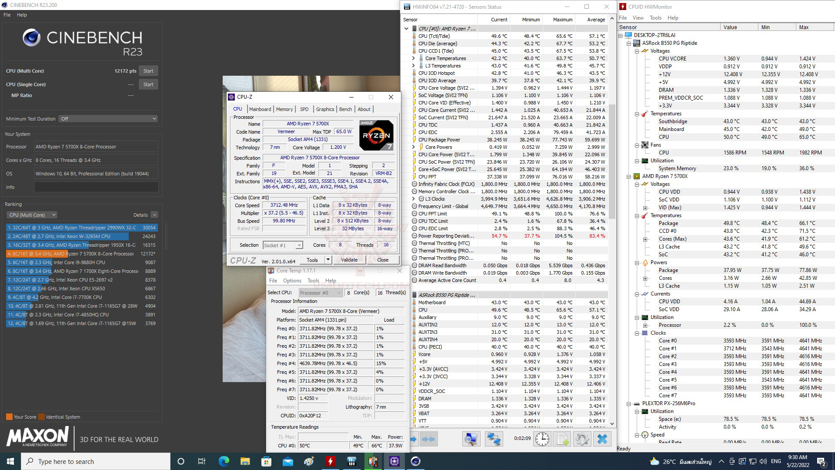Click HWiNFO blue X close sensors icon
The width and height of the screenshot is (835, 470).
click(x=602, y=439)
